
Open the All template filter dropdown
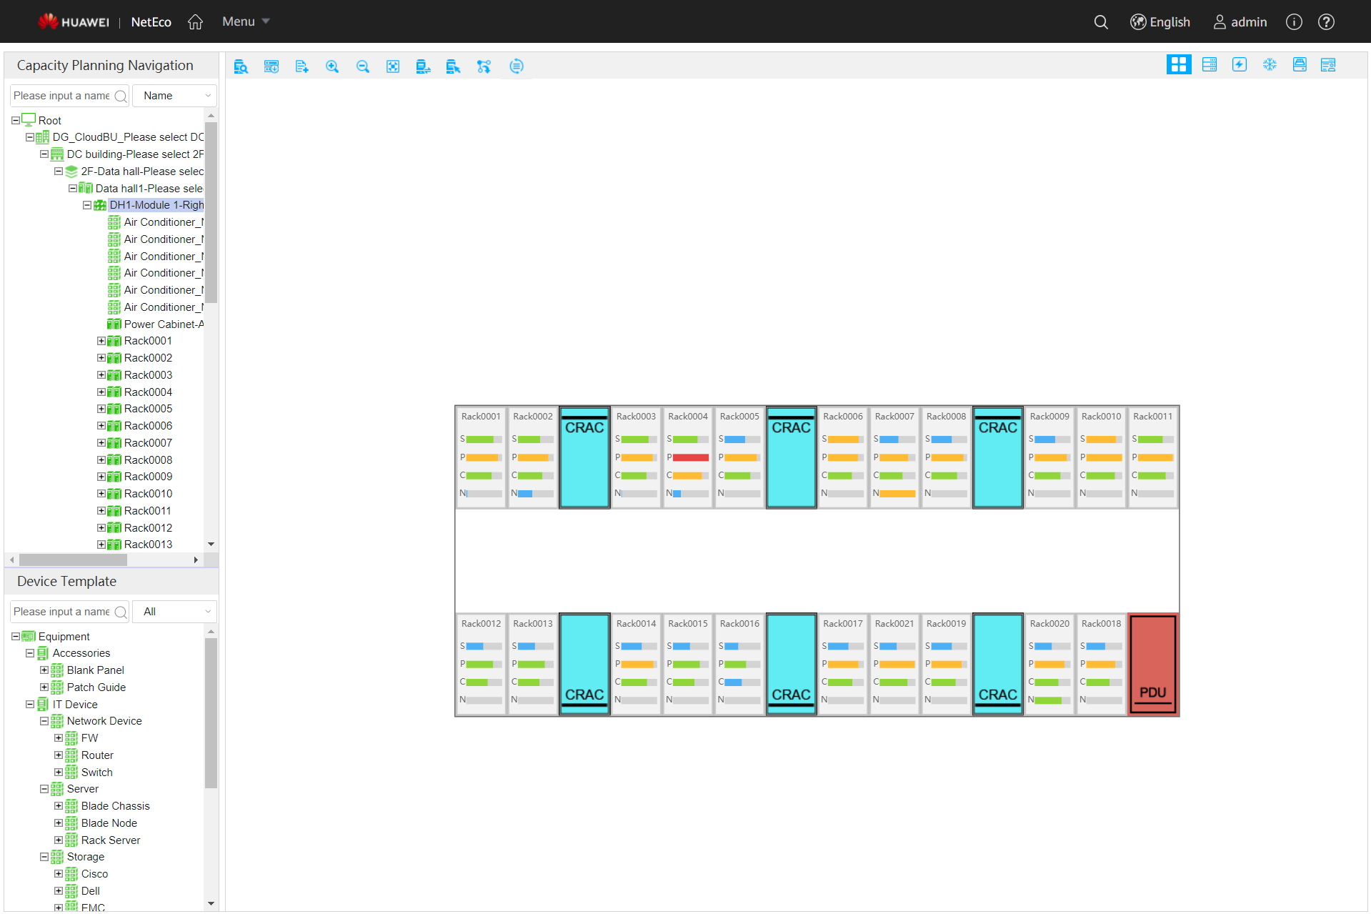coord(174,611)
